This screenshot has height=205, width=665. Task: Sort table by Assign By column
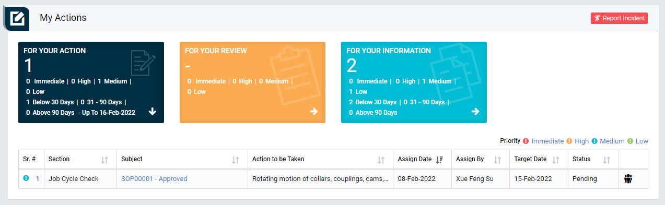(497, 160)
